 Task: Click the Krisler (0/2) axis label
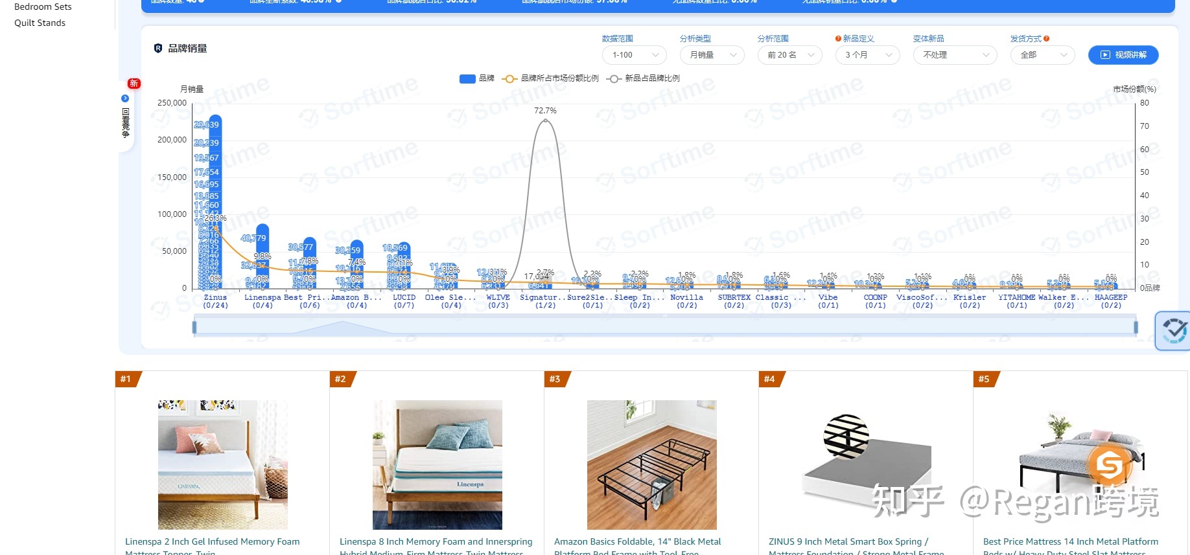tap(970, 301)
